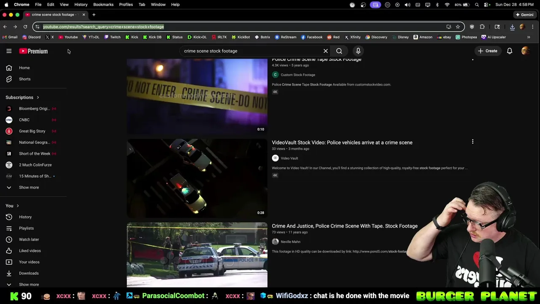The image size is (540, 304).
Task: Open Ai Upscaler bookmark
Action: point(494,37)
